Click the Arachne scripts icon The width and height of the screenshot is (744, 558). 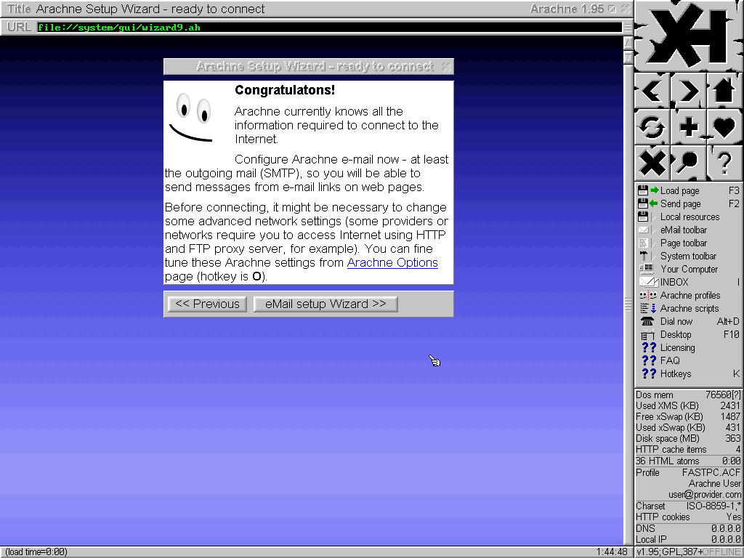click(x=648, y=308)
